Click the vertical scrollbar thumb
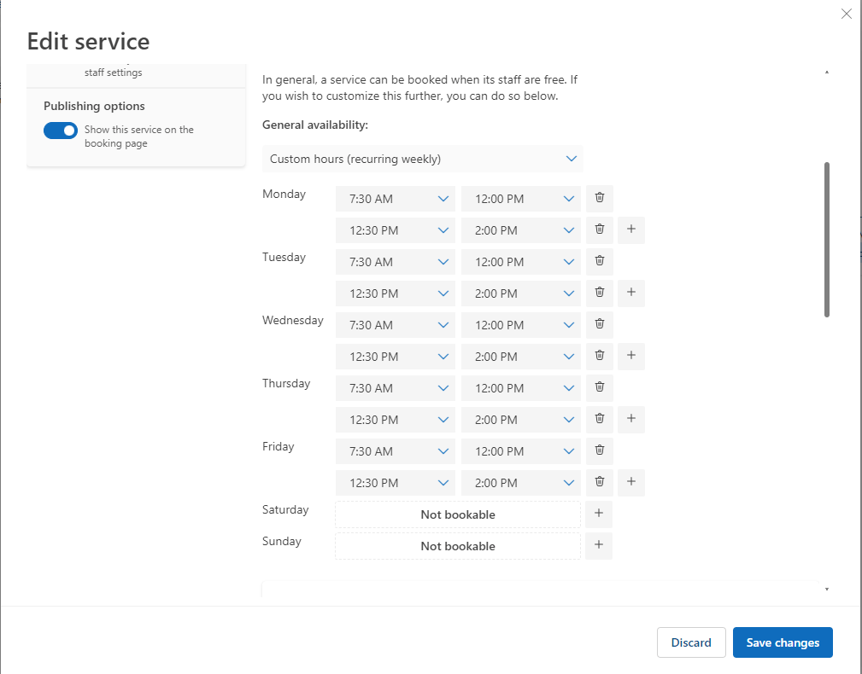This screenshot has width=862, height=674. (826, 239)
